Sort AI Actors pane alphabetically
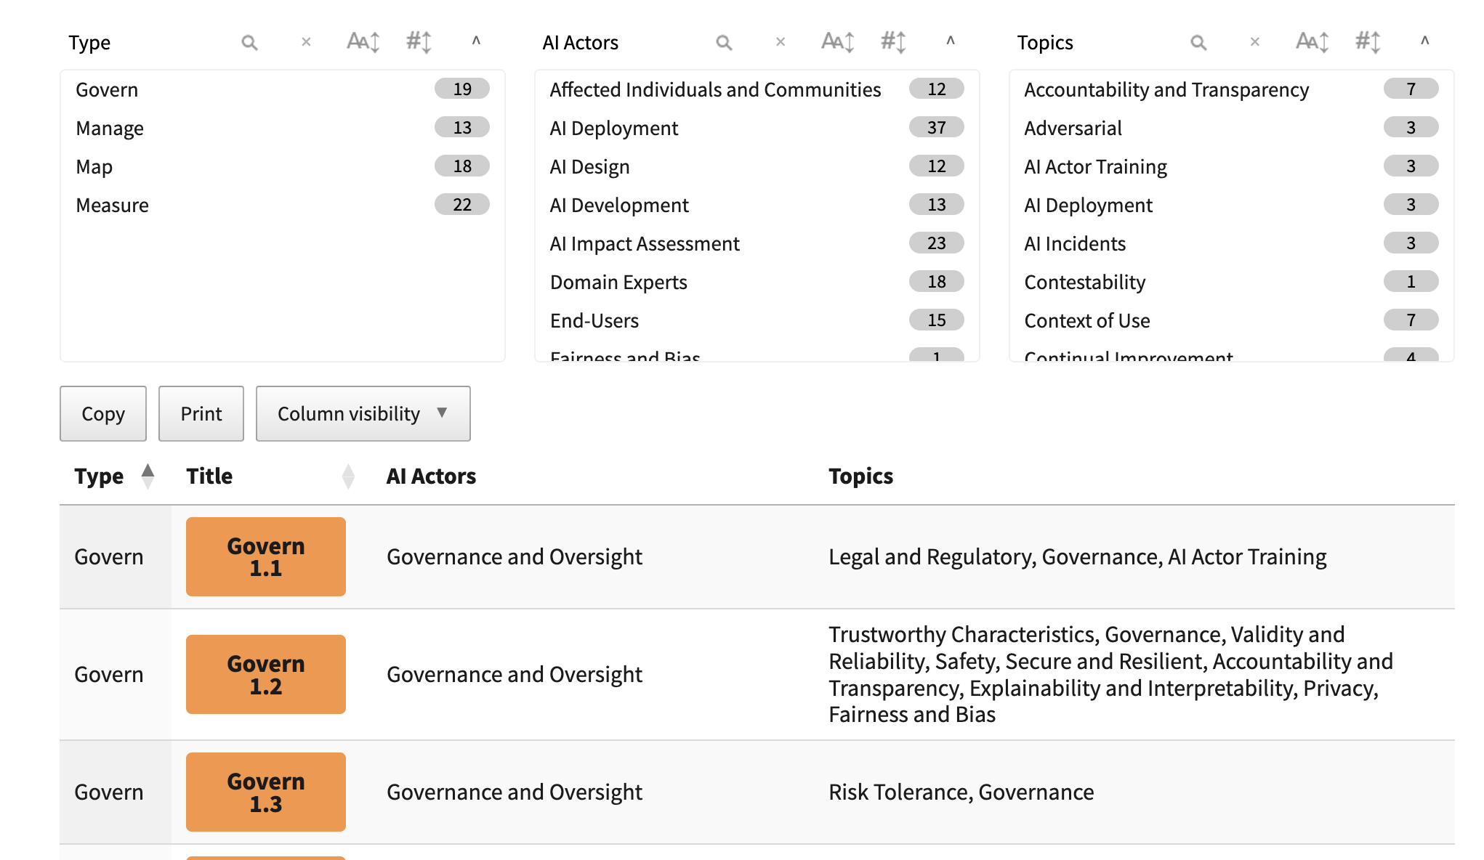This screenshot has width=1484, height=860. click(x=837, y=42)
